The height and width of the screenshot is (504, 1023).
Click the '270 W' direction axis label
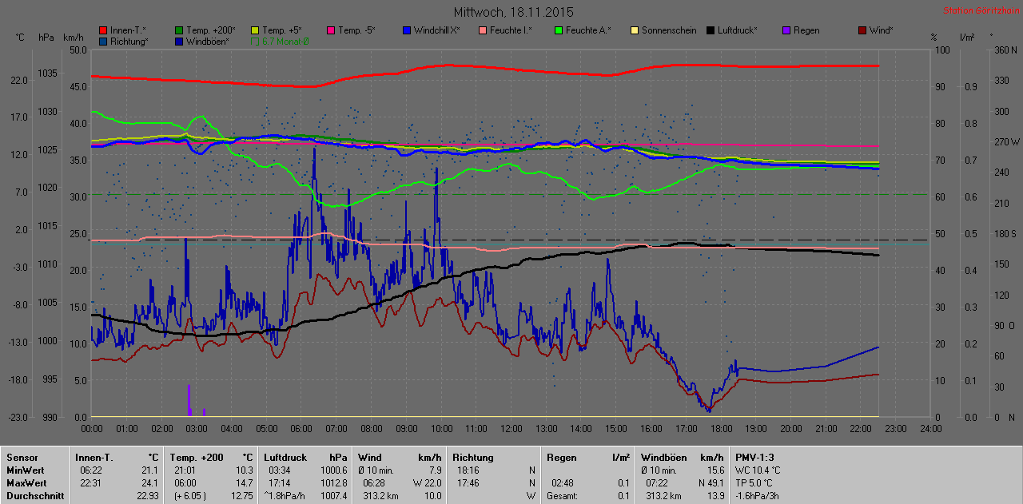1005,142
